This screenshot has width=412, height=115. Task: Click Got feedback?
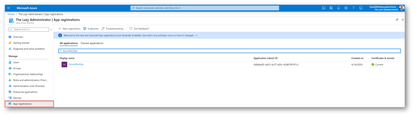[x=139, y=29]
